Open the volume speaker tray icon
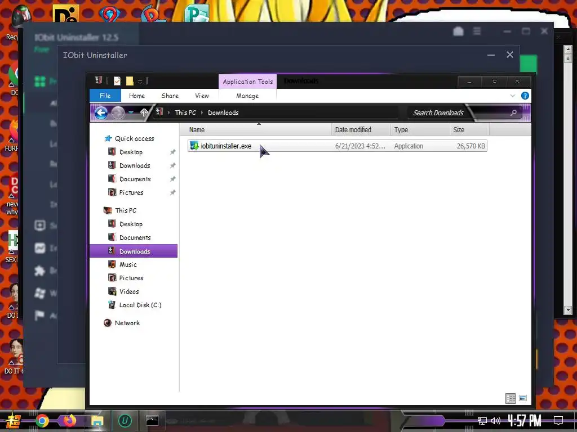Image resolution: width=577 pixels, height=432 pixels. tap(496, 421)
